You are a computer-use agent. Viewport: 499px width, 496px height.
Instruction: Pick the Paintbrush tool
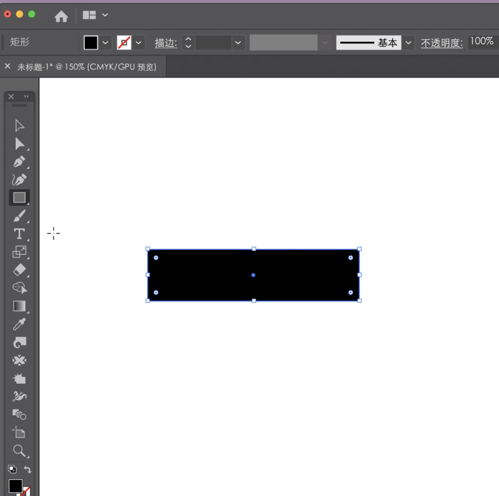[19, 216]
